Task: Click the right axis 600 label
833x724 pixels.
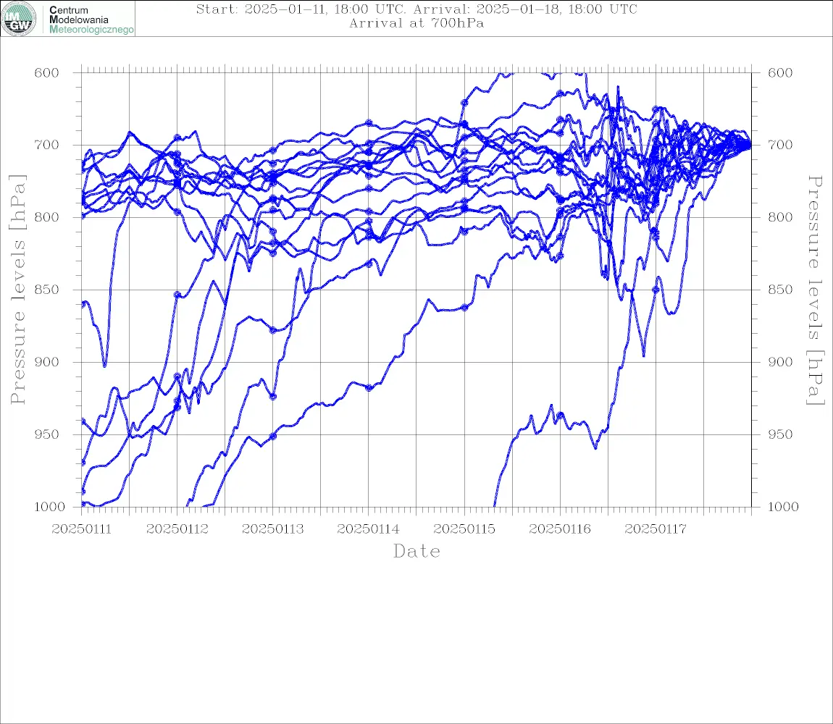Action: pyautogui.click(x=780, y=73)
